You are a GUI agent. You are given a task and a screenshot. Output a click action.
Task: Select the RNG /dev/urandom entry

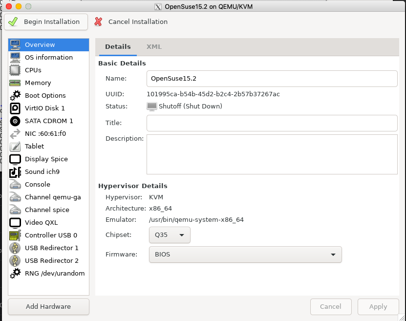(x=49, y=273)
